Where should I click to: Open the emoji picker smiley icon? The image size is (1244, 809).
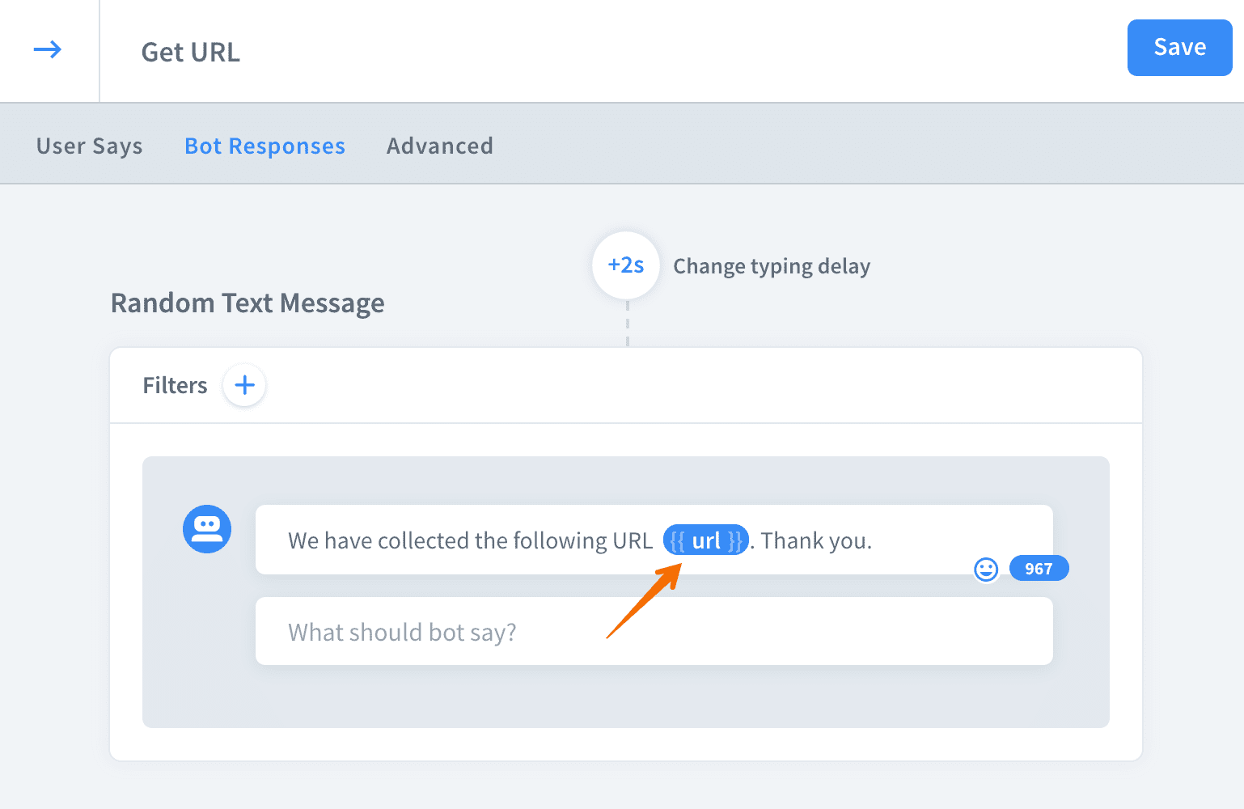(986, 570)
